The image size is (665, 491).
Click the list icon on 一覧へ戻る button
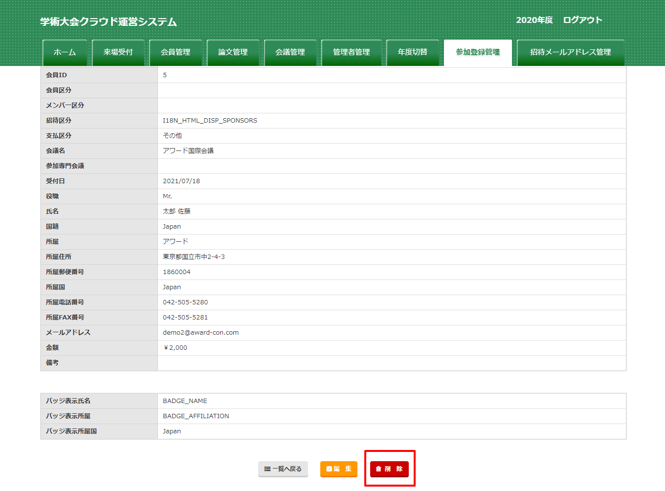pos(267,469)
